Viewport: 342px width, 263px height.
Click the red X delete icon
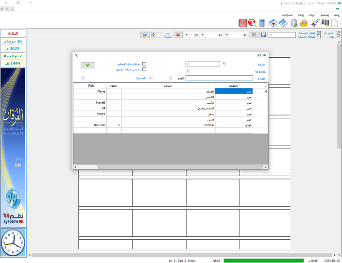(x=178, y=35)
